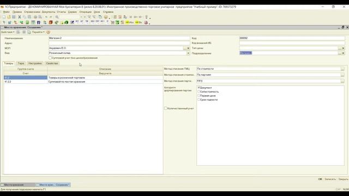The width and height of the screenshot is (349, 196).
Task: Click the open file toolbar icon
Action: pyautogui.click(x=9, y=17)
